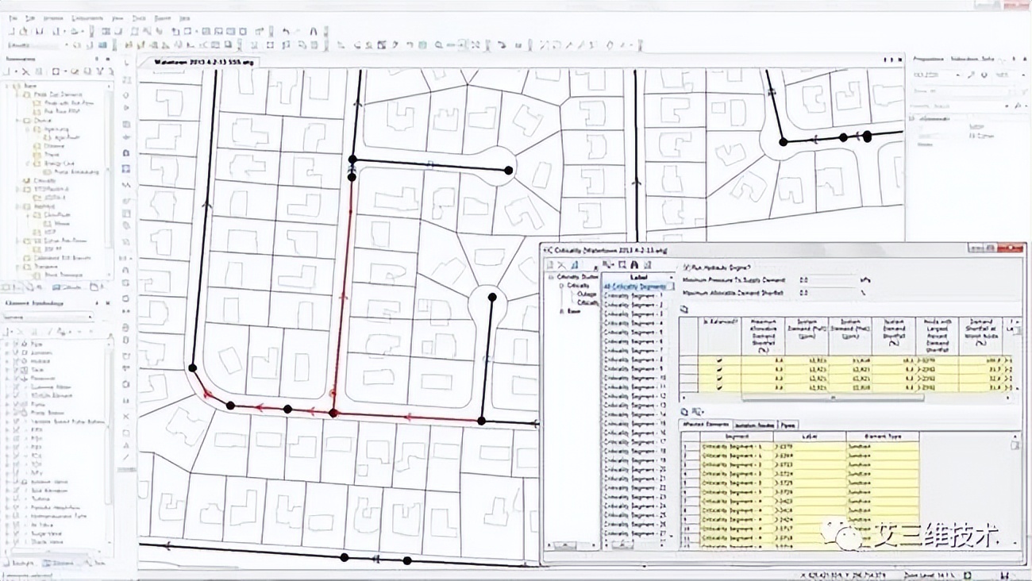Toggle the Run Hydraulic Engine checkbox

pos(687,267)
